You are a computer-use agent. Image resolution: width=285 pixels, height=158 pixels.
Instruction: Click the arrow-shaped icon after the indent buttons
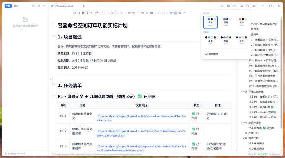pos(129,13)
